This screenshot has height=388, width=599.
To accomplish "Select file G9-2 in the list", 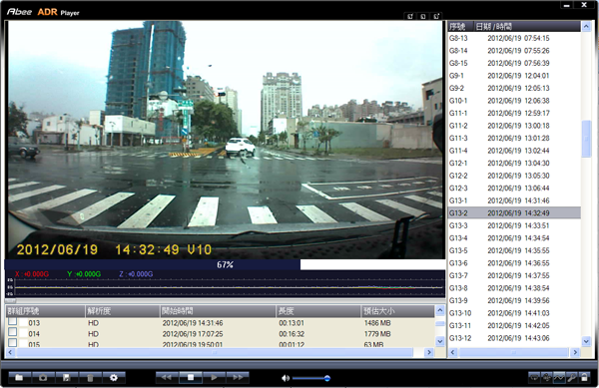I will 514,88.
